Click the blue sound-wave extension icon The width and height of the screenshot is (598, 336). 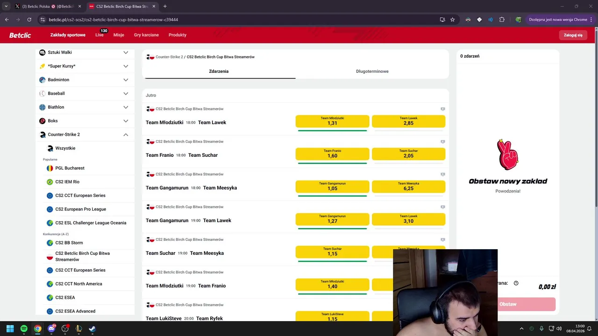pos(491,20)
